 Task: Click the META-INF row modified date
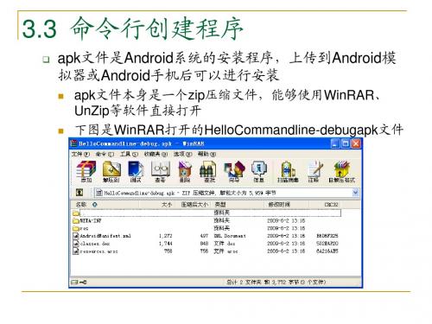[x=286, y=220]
